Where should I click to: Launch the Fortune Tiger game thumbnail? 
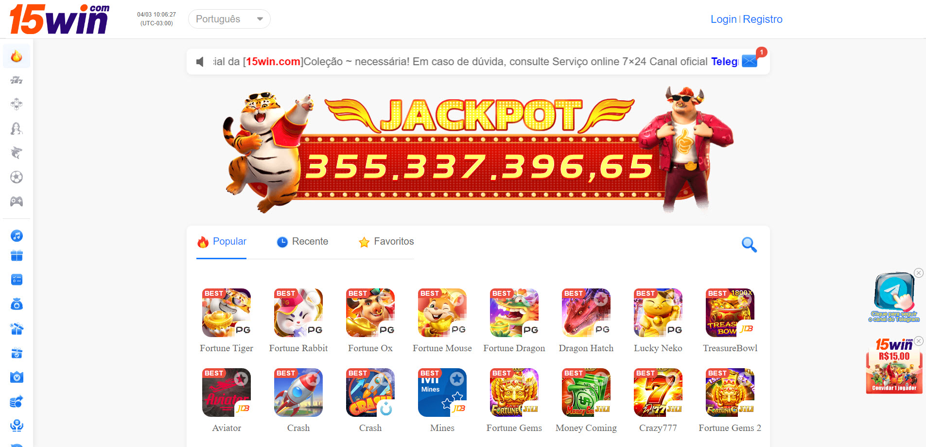(227, 313)
